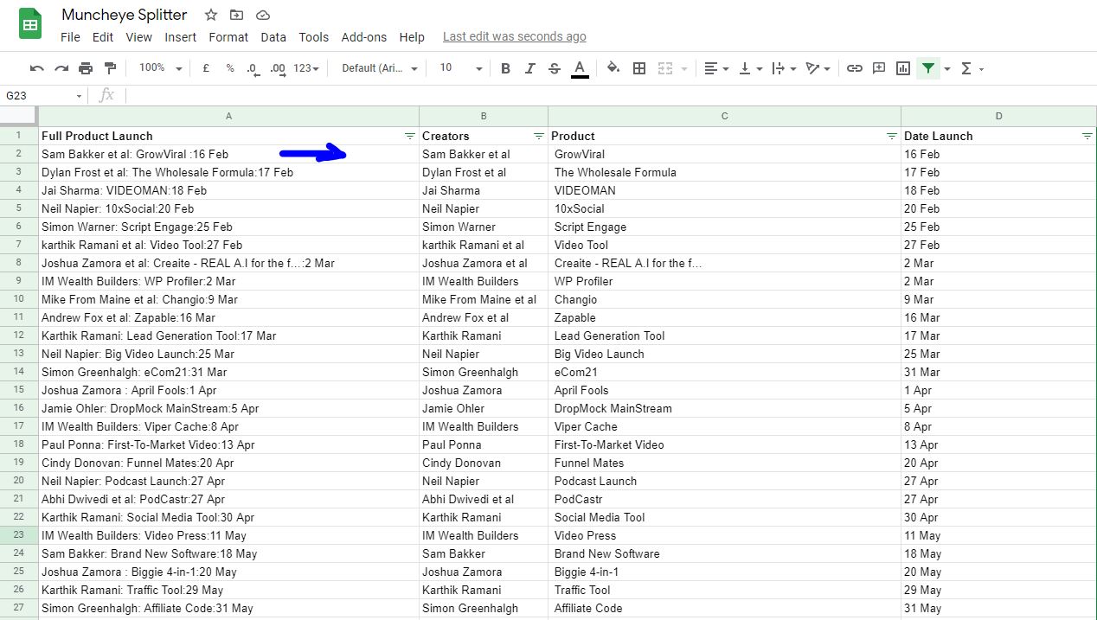Image resolution: width=1097 pixels, height=620 pixels.
Task: Select column A header
Action: click(x=228, y=116)
